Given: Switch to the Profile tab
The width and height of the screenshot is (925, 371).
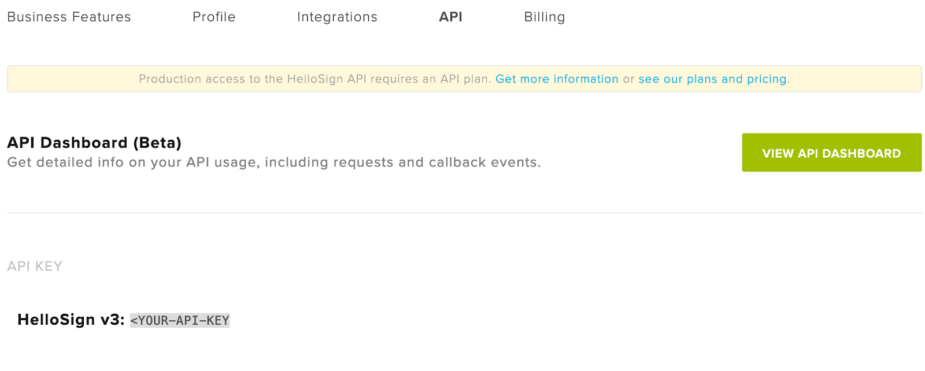Looking at the screenshot, I should pyautogui.click(x=214, y=17).
